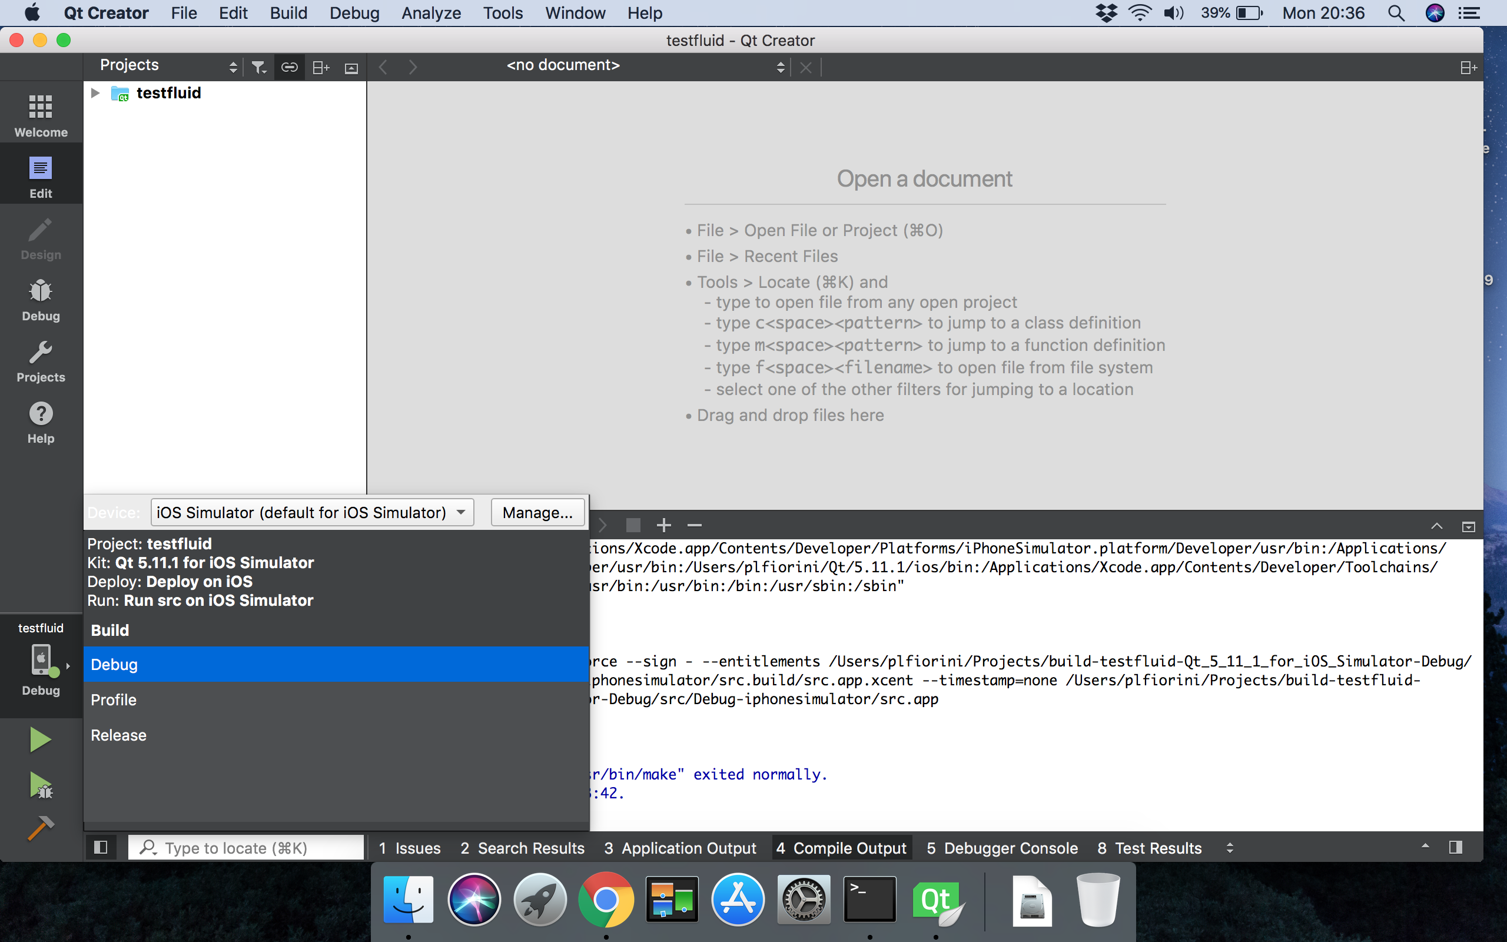The height and width of the screenshot is (942, 1507).
Task: Filter the Projects tree
Action: click(258, 66)
